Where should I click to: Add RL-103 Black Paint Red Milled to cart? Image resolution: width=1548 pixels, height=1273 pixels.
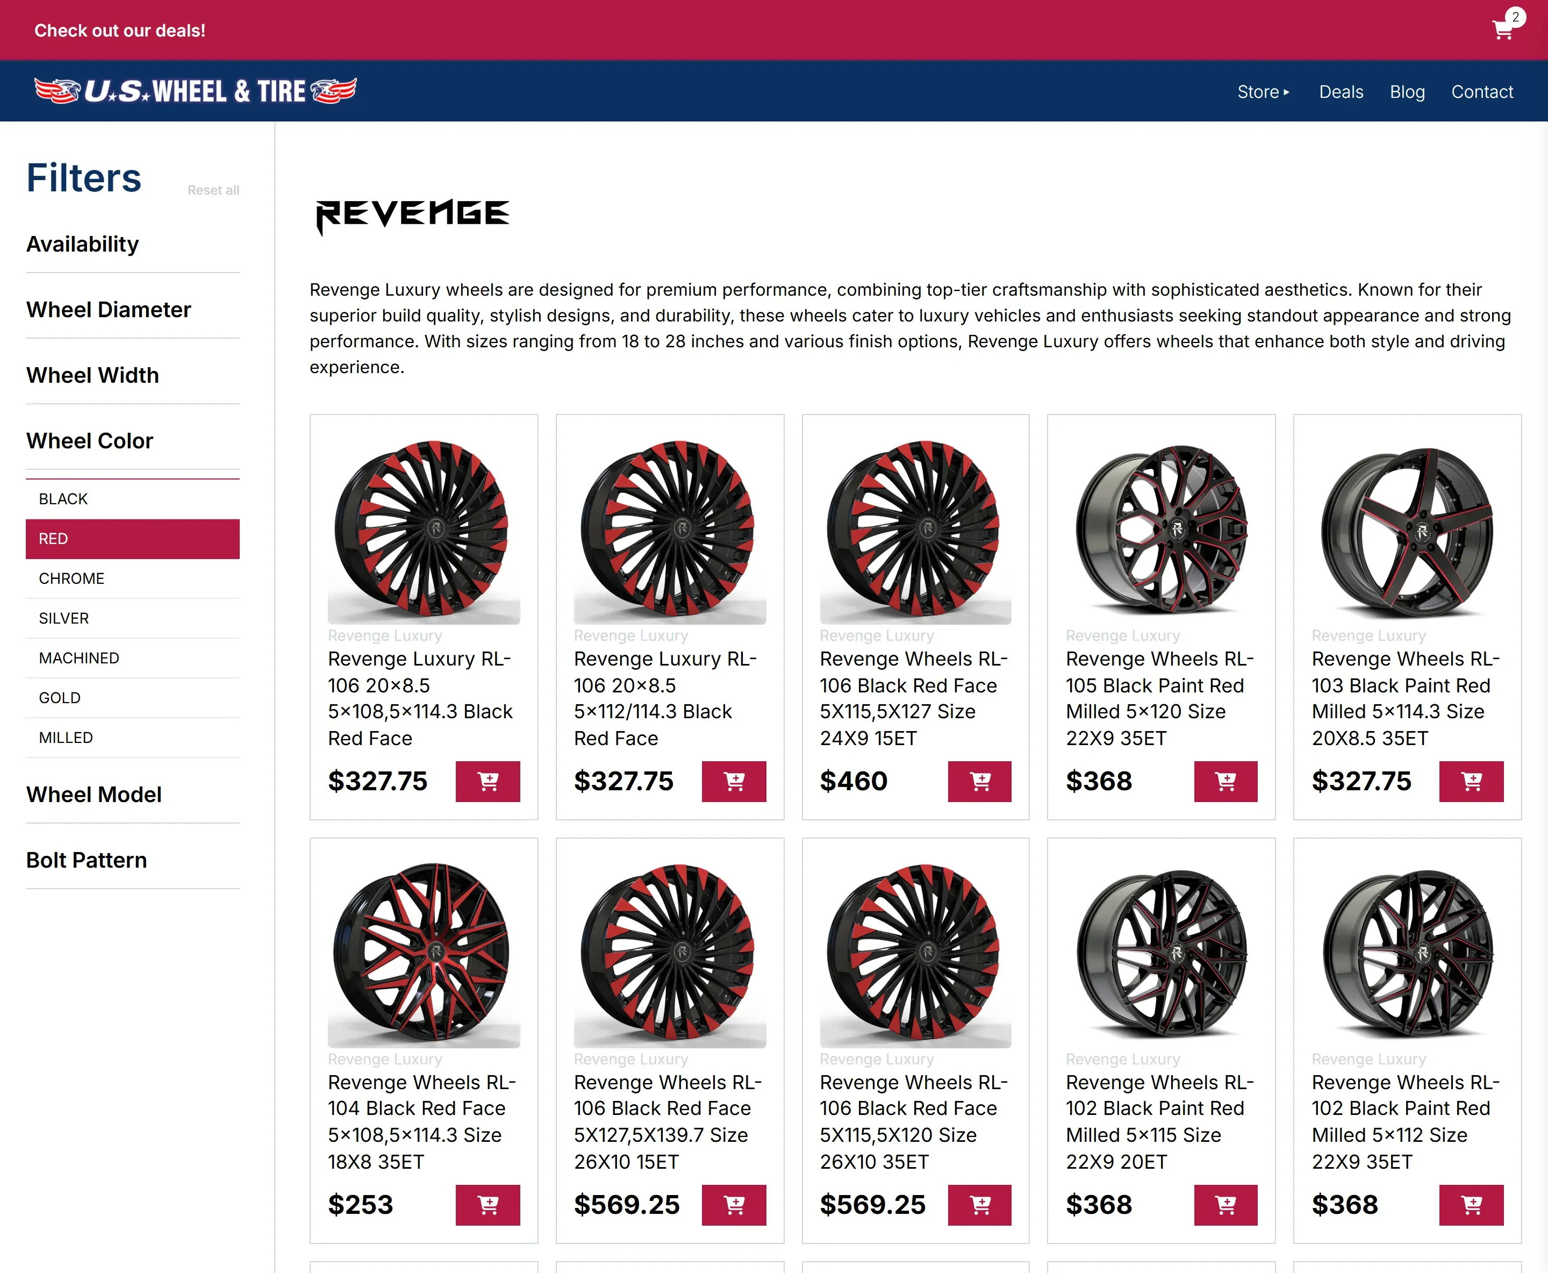(1471, 782)
